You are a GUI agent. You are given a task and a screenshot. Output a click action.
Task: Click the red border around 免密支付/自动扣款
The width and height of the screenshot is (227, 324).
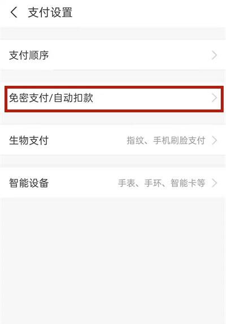pyautogui.click(x=114, y=87)
